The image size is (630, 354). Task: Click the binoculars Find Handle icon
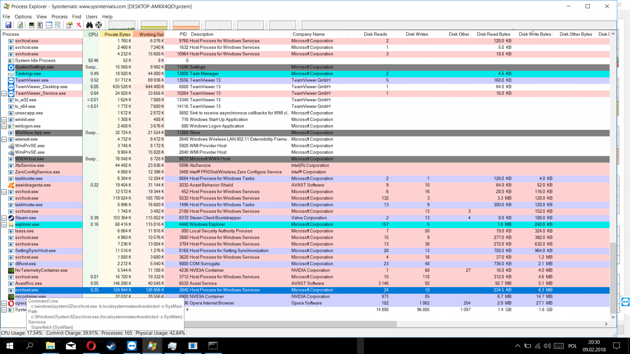(89, 25)
